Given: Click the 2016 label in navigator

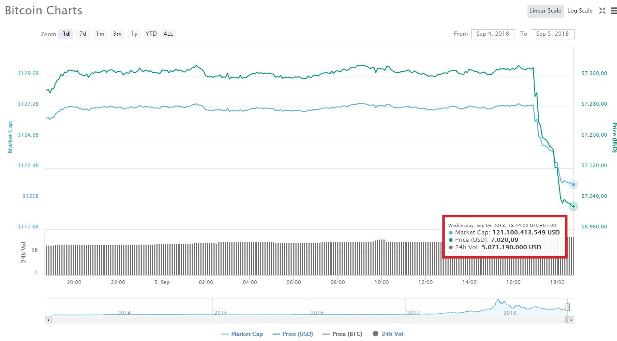Looking at the screenshot, I should point(317,313).
